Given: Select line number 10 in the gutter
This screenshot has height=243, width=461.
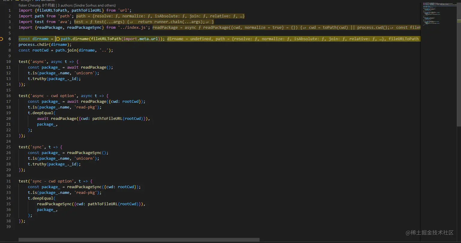Looking at the screenshot, I should [8, 62].
